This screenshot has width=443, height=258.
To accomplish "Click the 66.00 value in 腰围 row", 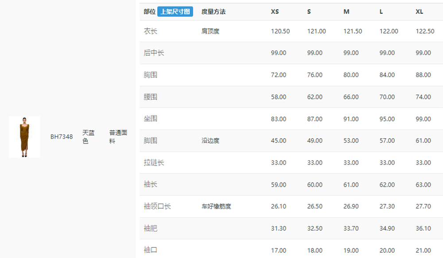I will click(351, 97).
